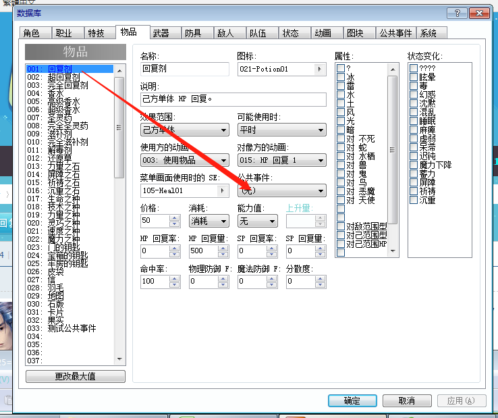Click the 名称 input field containing 回复剂
The image size is (498, 418).
click(x=185, y=69)
